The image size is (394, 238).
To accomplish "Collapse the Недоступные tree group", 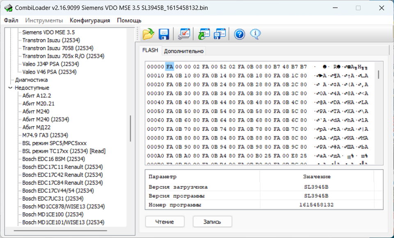I will [x=10, y=88].
